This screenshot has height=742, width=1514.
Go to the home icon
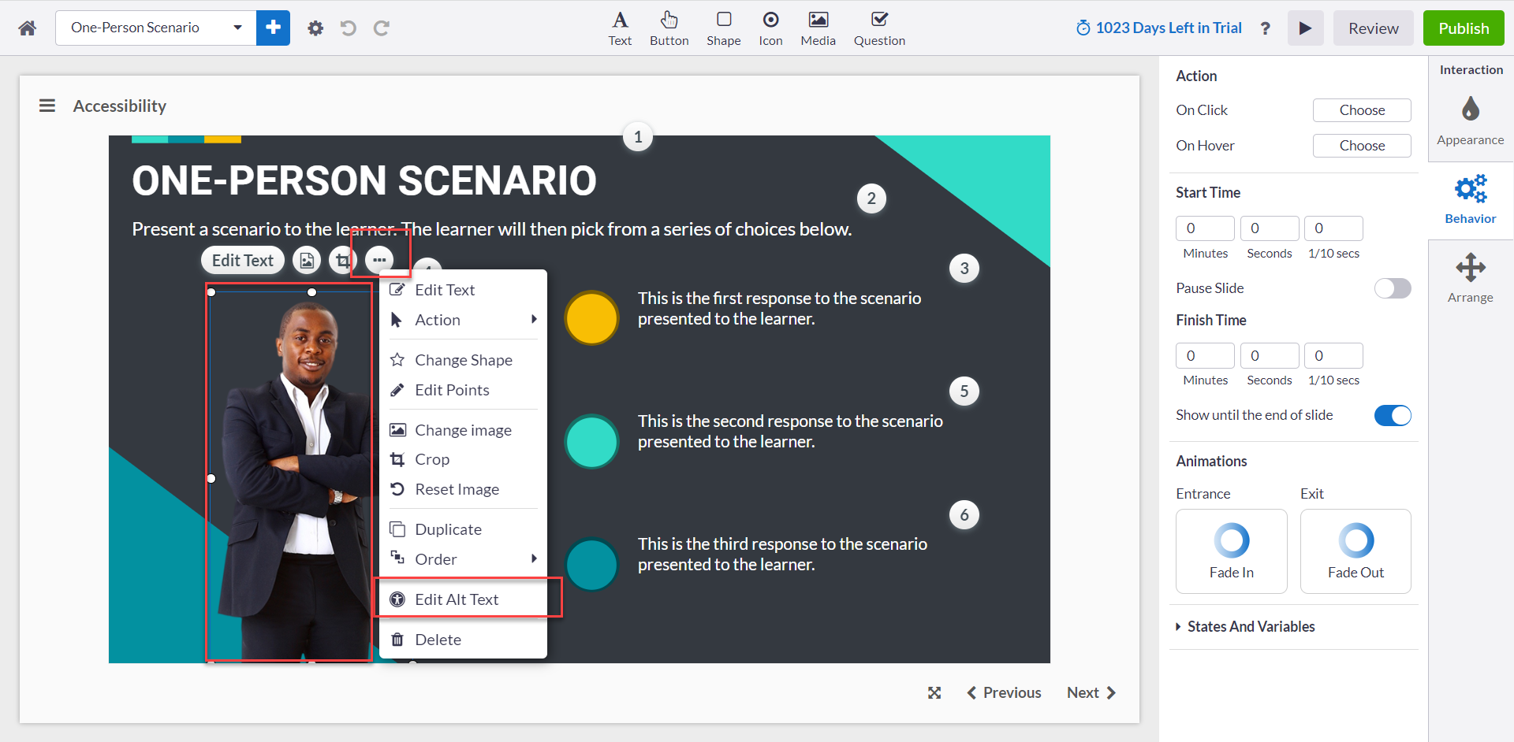coord(28,28)
